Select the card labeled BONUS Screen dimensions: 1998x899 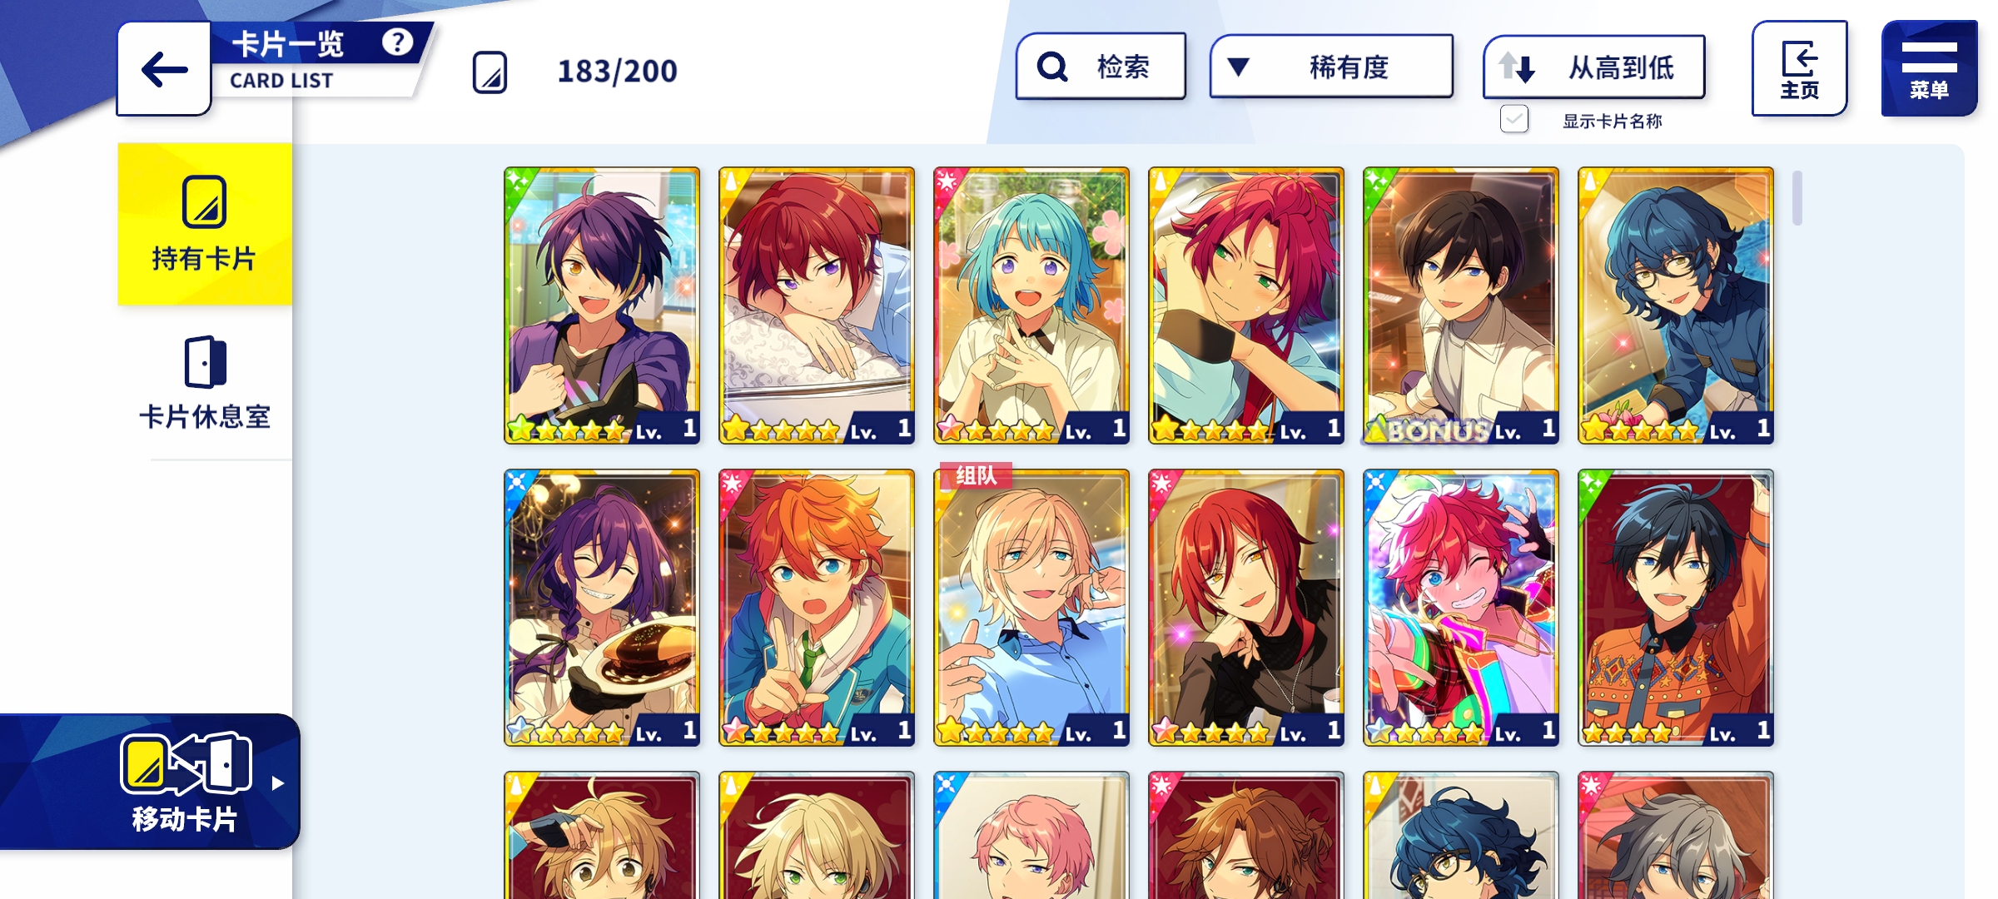point(1460,305)
